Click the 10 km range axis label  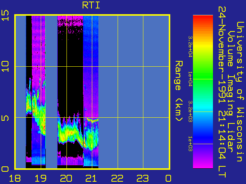pos(5,66)
